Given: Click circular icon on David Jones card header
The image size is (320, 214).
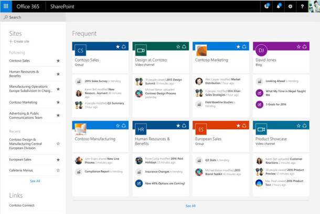Looking at the screenshot, I should point(304,47).
